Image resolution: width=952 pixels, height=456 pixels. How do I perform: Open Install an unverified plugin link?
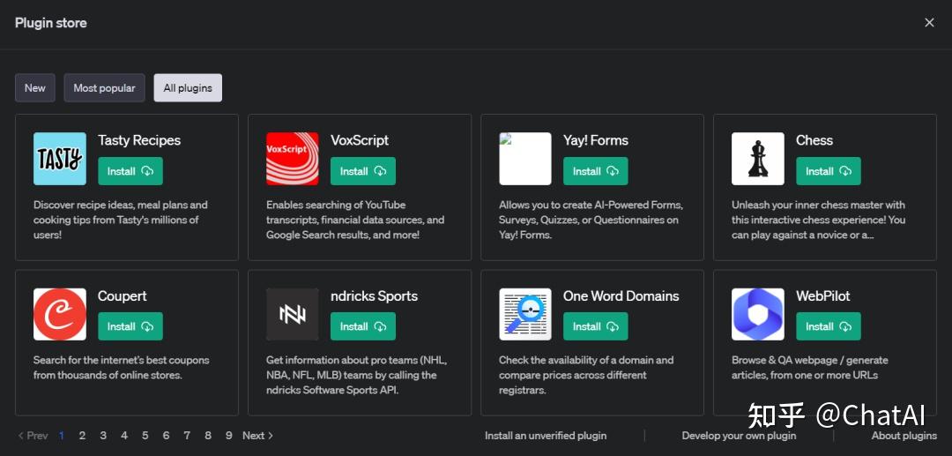tap(546, 436)
